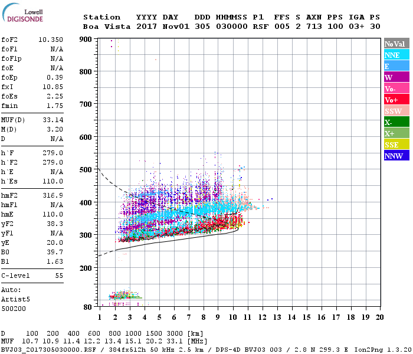Click the E blue legend swatch
Image resolution: width=413 pixels, height=354 pixels.
396,66
